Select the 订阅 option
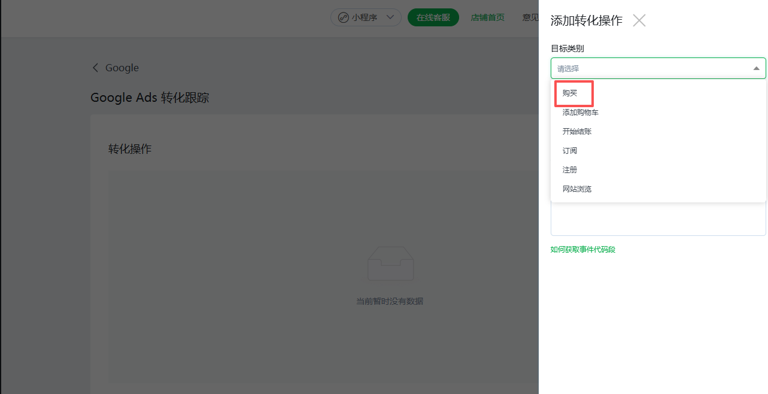The width and height of the screenshot is (768, 394). 570,151
